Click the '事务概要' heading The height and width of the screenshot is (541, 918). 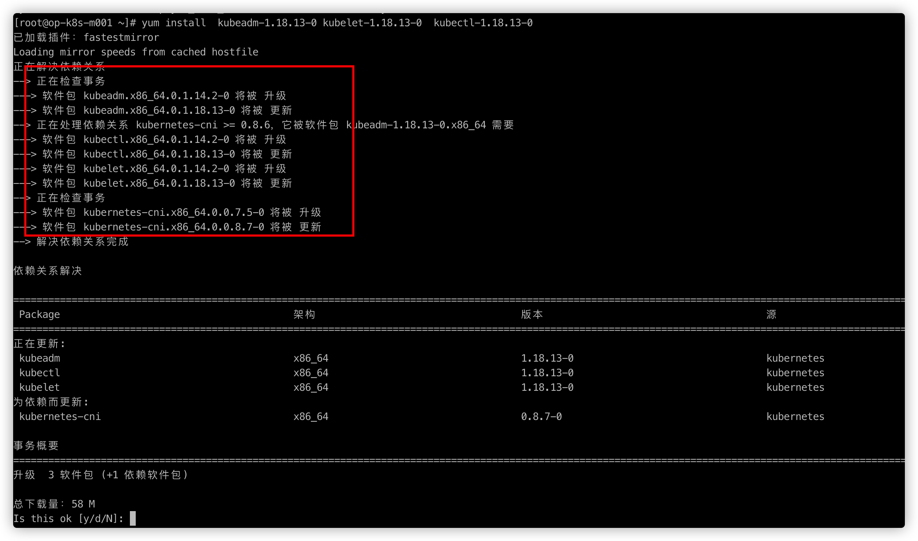pyautogui.click(x=36, y=446)
